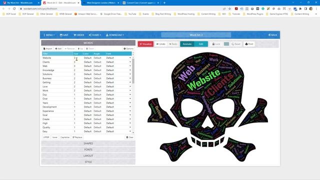Select the word Development in the list

click(49, 107)
